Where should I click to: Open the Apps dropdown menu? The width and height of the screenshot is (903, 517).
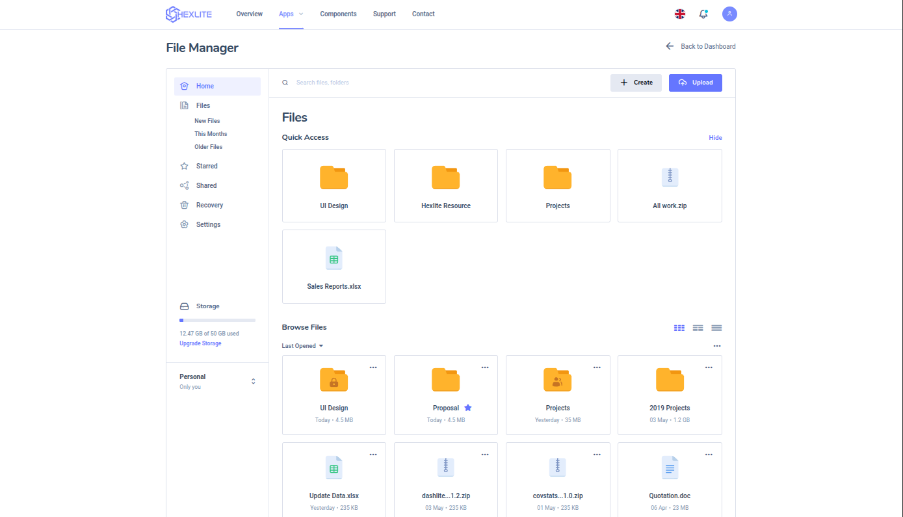pos(291,14)
